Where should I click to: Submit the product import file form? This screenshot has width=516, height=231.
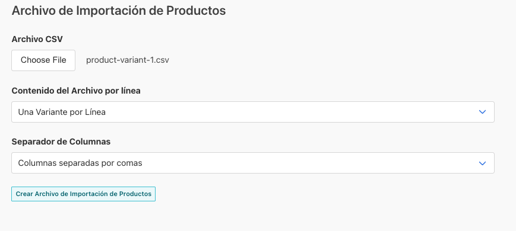[x=83, y=194]
